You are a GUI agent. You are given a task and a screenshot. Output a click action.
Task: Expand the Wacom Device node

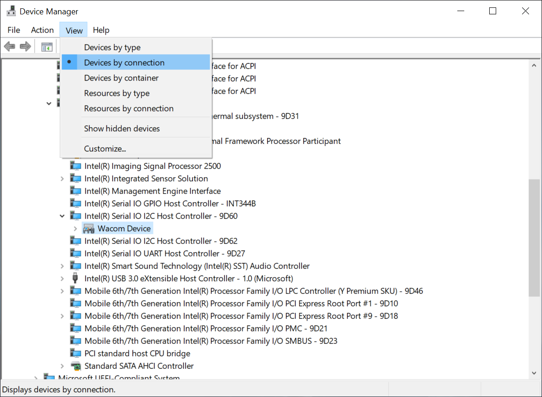[75, 229]
